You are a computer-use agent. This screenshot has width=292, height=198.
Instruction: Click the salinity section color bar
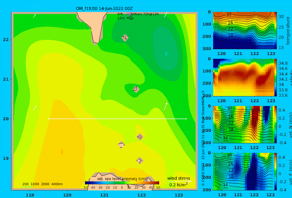(x=275, y=77)
